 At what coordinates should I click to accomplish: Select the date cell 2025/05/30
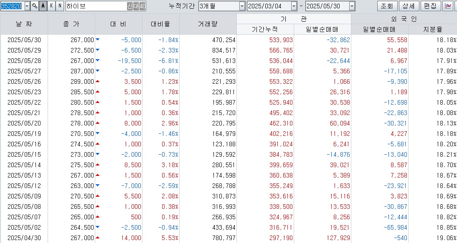click(24, 40)
